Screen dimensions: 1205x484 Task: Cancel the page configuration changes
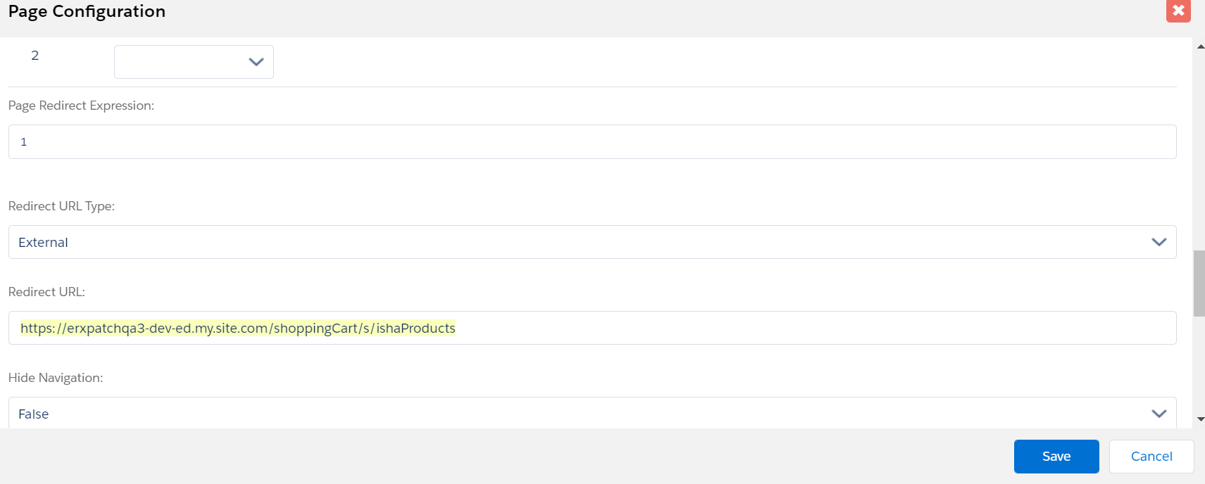1151,457
